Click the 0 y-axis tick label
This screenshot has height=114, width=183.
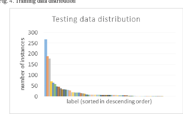coord(36,96)
